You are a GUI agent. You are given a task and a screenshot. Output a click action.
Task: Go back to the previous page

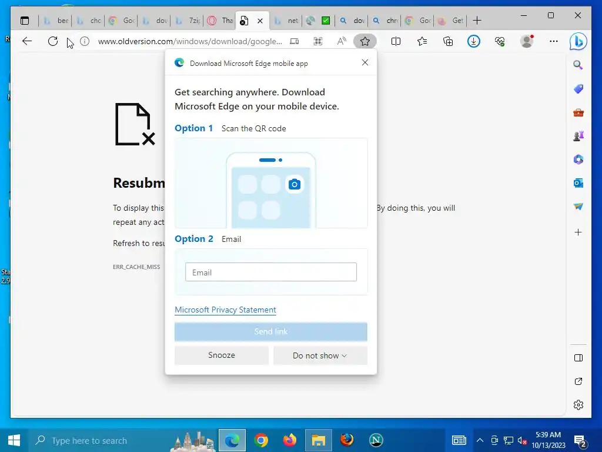(27, 41)
